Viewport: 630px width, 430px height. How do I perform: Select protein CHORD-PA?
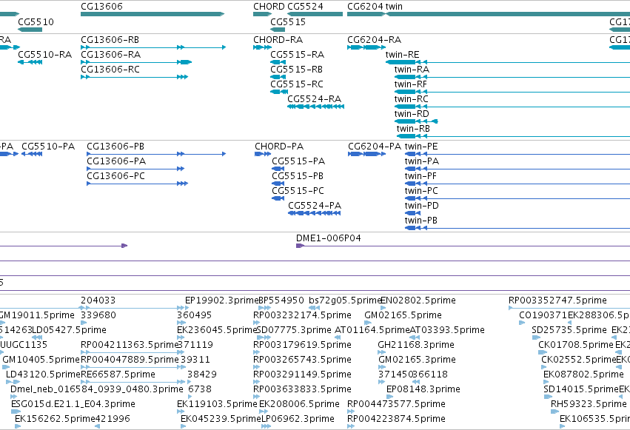click(279, 147)
